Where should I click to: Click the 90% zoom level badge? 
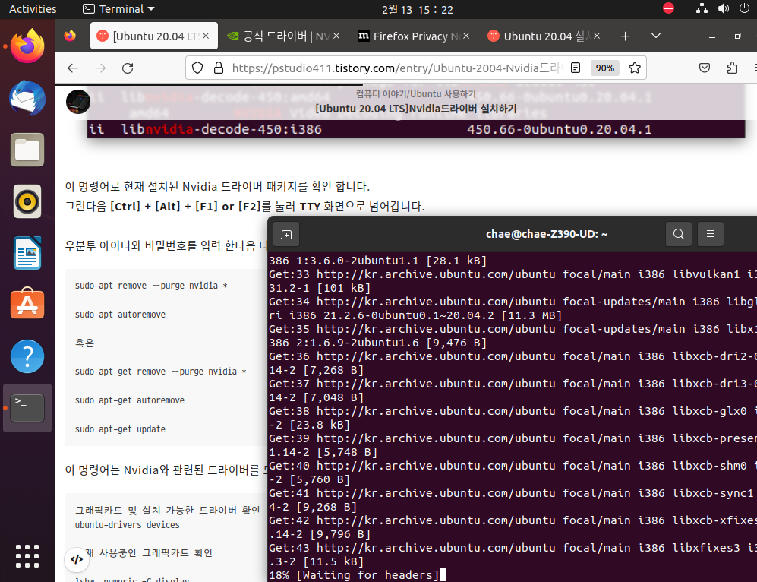tap(605, 68)
